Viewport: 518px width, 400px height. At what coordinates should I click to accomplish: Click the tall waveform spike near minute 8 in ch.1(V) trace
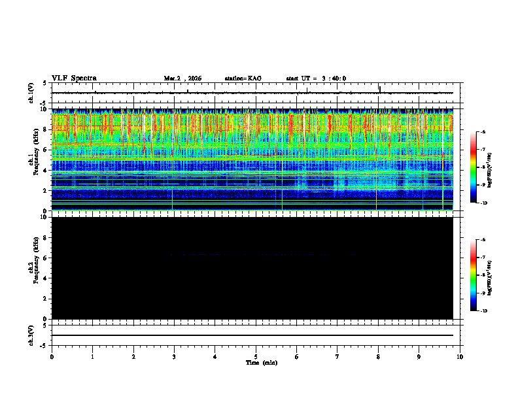380,90
